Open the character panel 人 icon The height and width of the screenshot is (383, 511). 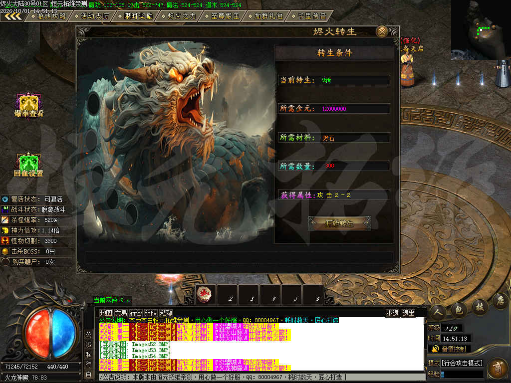(438, 312)
